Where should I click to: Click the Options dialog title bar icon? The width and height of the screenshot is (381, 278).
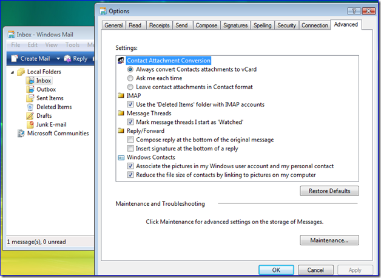(103, 11)
